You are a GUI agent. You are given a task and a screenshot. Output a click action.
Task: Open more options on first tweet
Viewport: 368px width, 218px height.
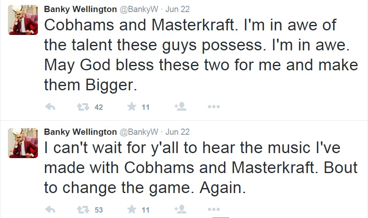click(213, 107)
